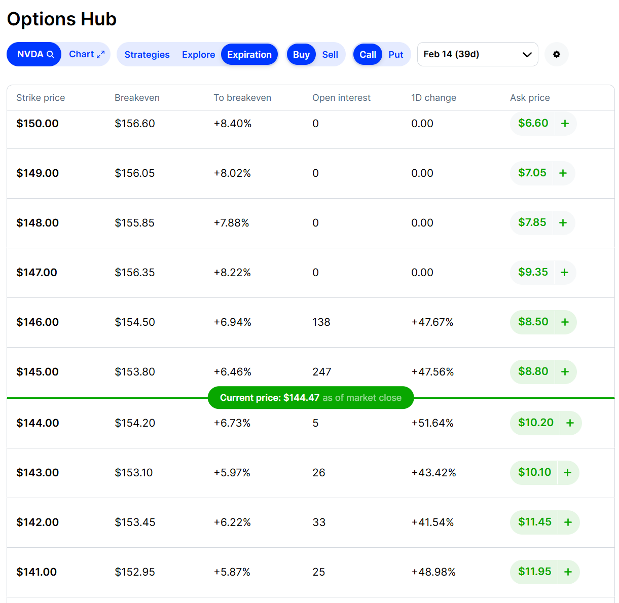This screenshot has height=603, width=619.
Task: Switch to the Strategies tab
Action: [x=147, y=54]
